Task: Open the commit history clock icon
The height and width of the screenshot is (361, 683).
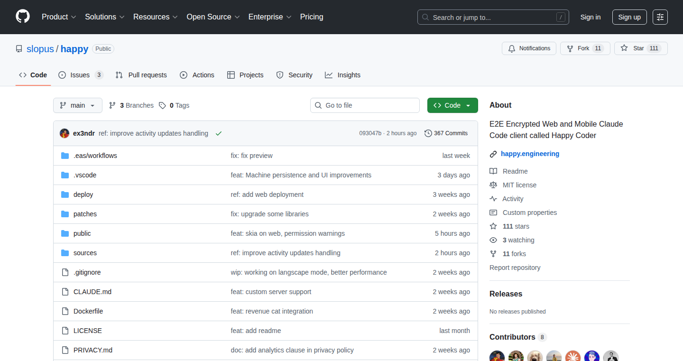Action: tap(428, 133)
